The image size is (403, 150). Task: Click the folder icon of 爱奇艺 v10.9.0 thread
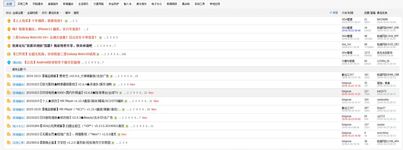(9, 76)
